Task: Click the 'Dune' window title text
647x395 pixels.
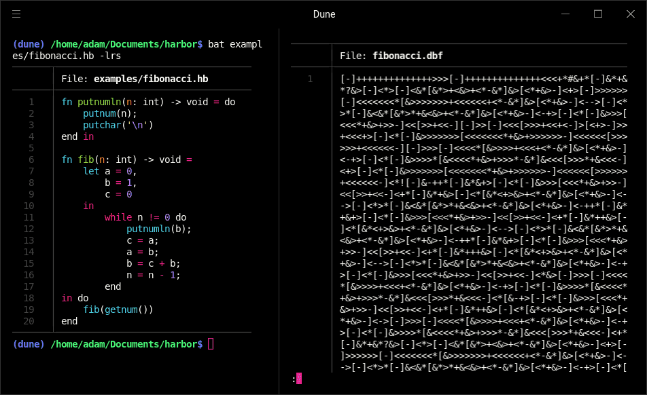Action: pos(324,14)
